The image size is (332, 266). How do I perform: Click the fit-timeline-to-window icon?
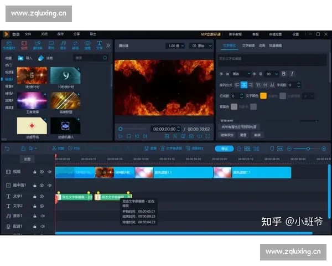(x=280, y=149)
